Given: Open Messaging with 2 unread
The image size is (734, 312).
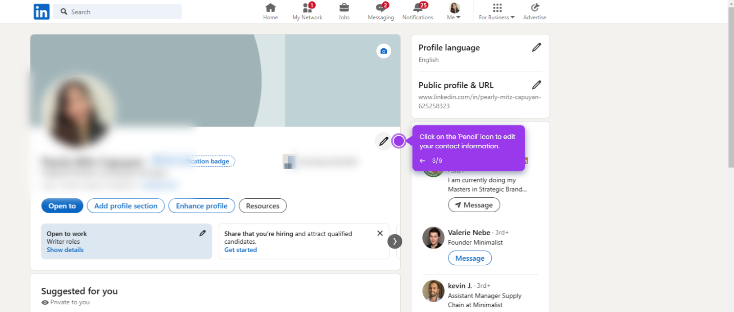Looking at the screenshot, I should pyautogui.click(x=381, y=12).
